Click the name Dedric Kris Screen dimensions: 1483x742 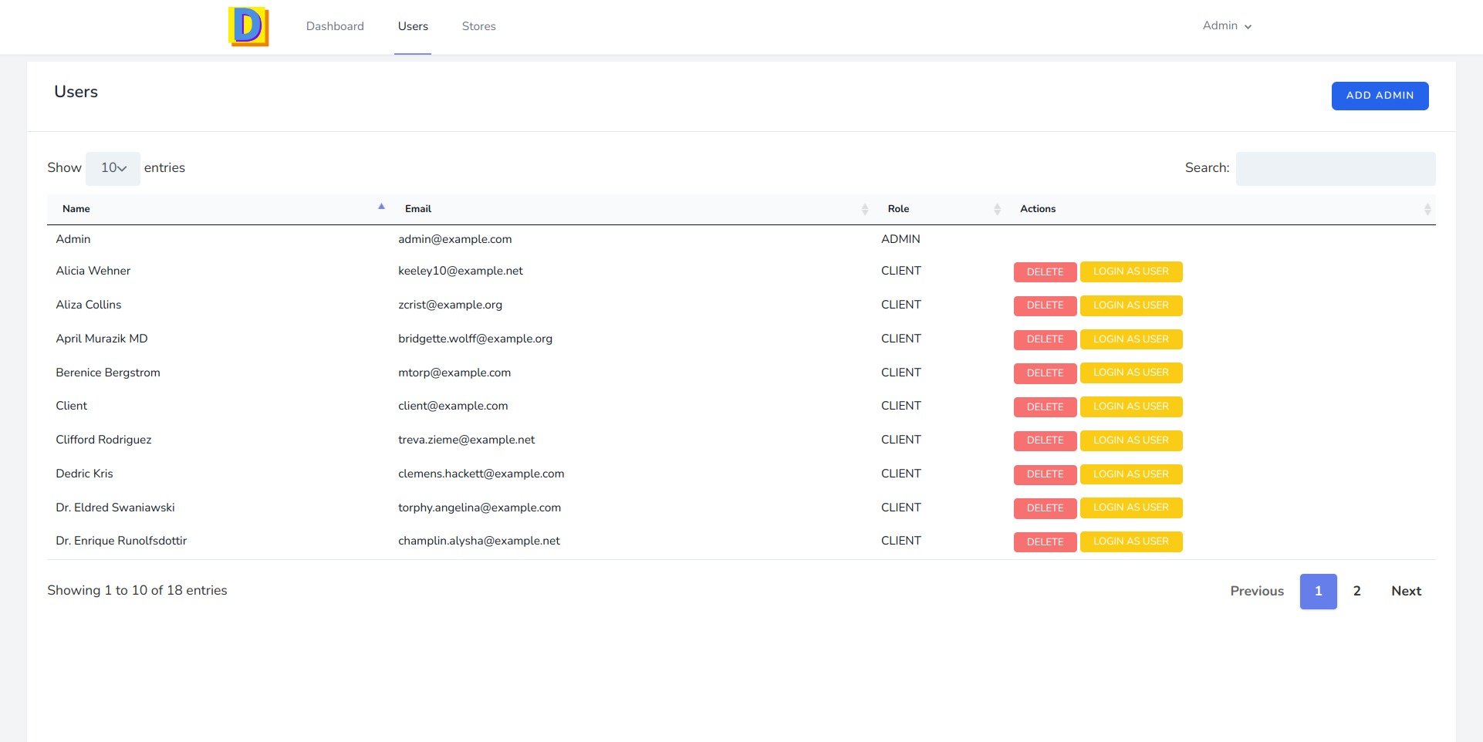pyautogui.click(x=84, y=474)
